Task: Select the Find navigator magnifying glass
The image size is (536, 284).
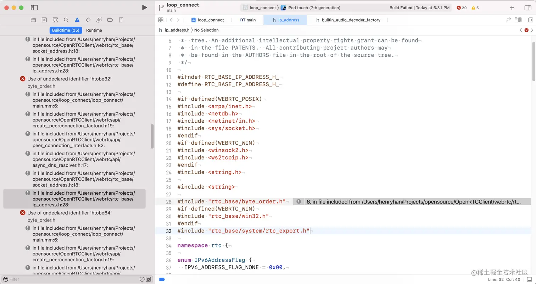Action: (66, 20)
